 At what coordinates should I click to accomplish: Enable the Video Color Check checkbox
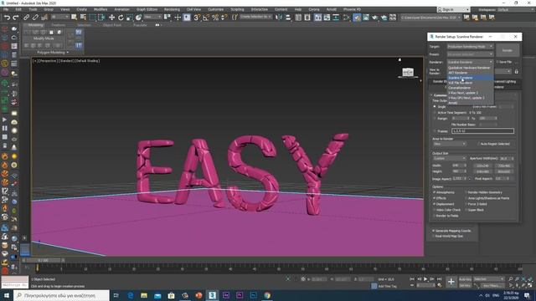435,210
